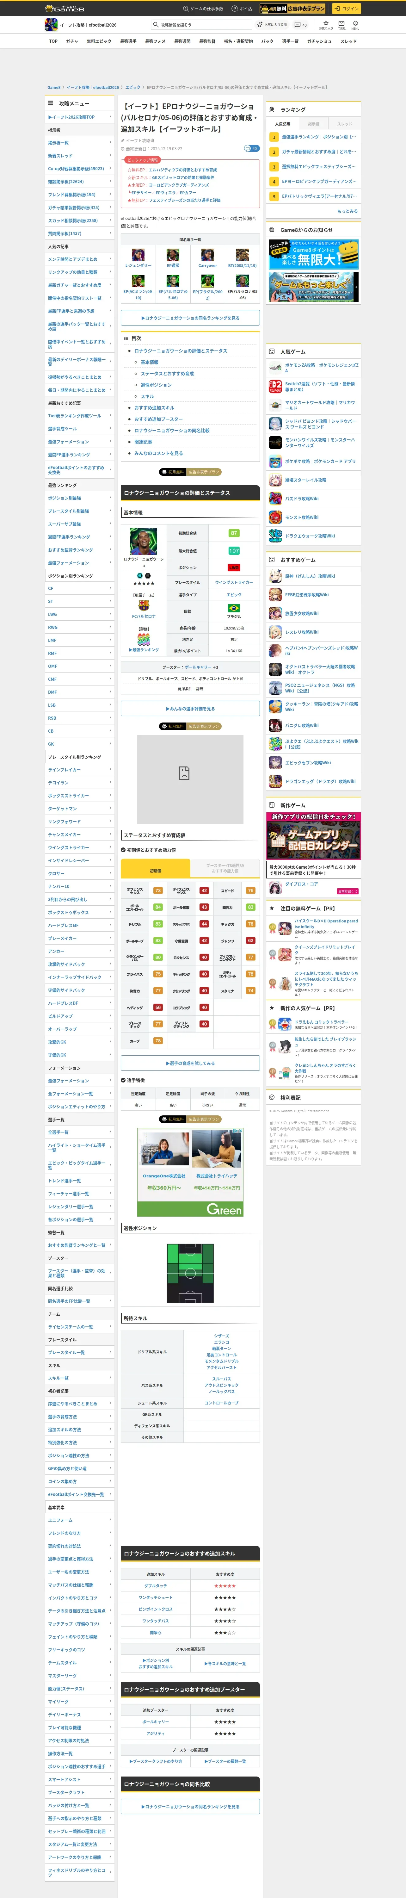The height and width of the screenshot is (1898, 406).
Task: Expand the LWG position ranking row
Action: (x=80, y=615)
